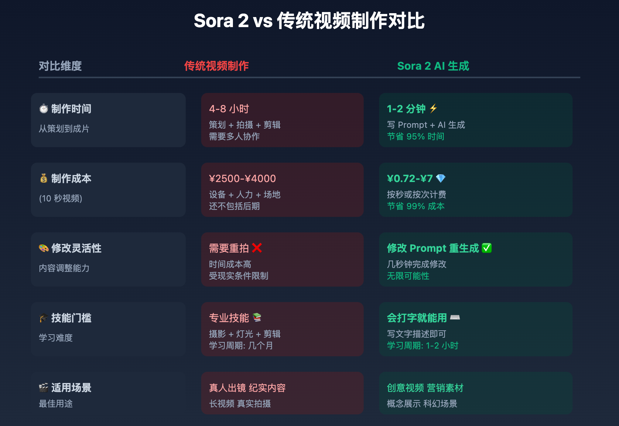Image resolution: width=619 pixels, height=426 pixels.
Task: Click the 对比维度 column header
Action: [x=60, y=66]
